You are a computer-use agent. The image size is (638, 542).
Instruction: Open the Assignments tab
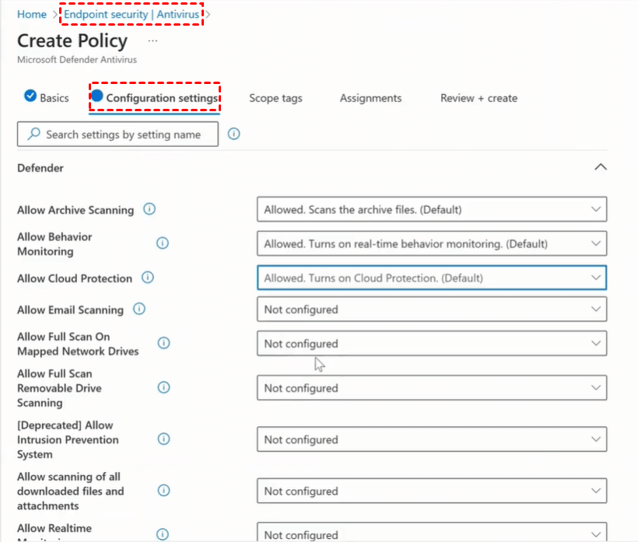[x=370, y=98]
